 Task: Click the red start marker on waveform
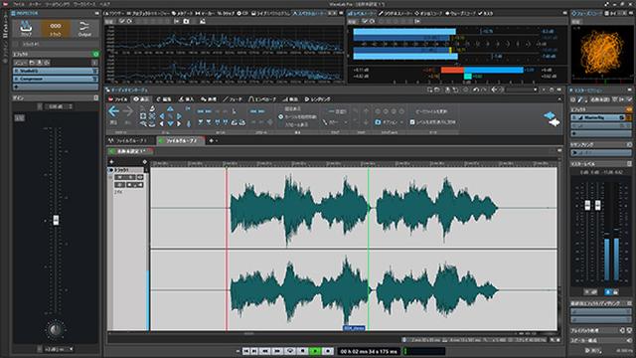(x=227, y=249)
